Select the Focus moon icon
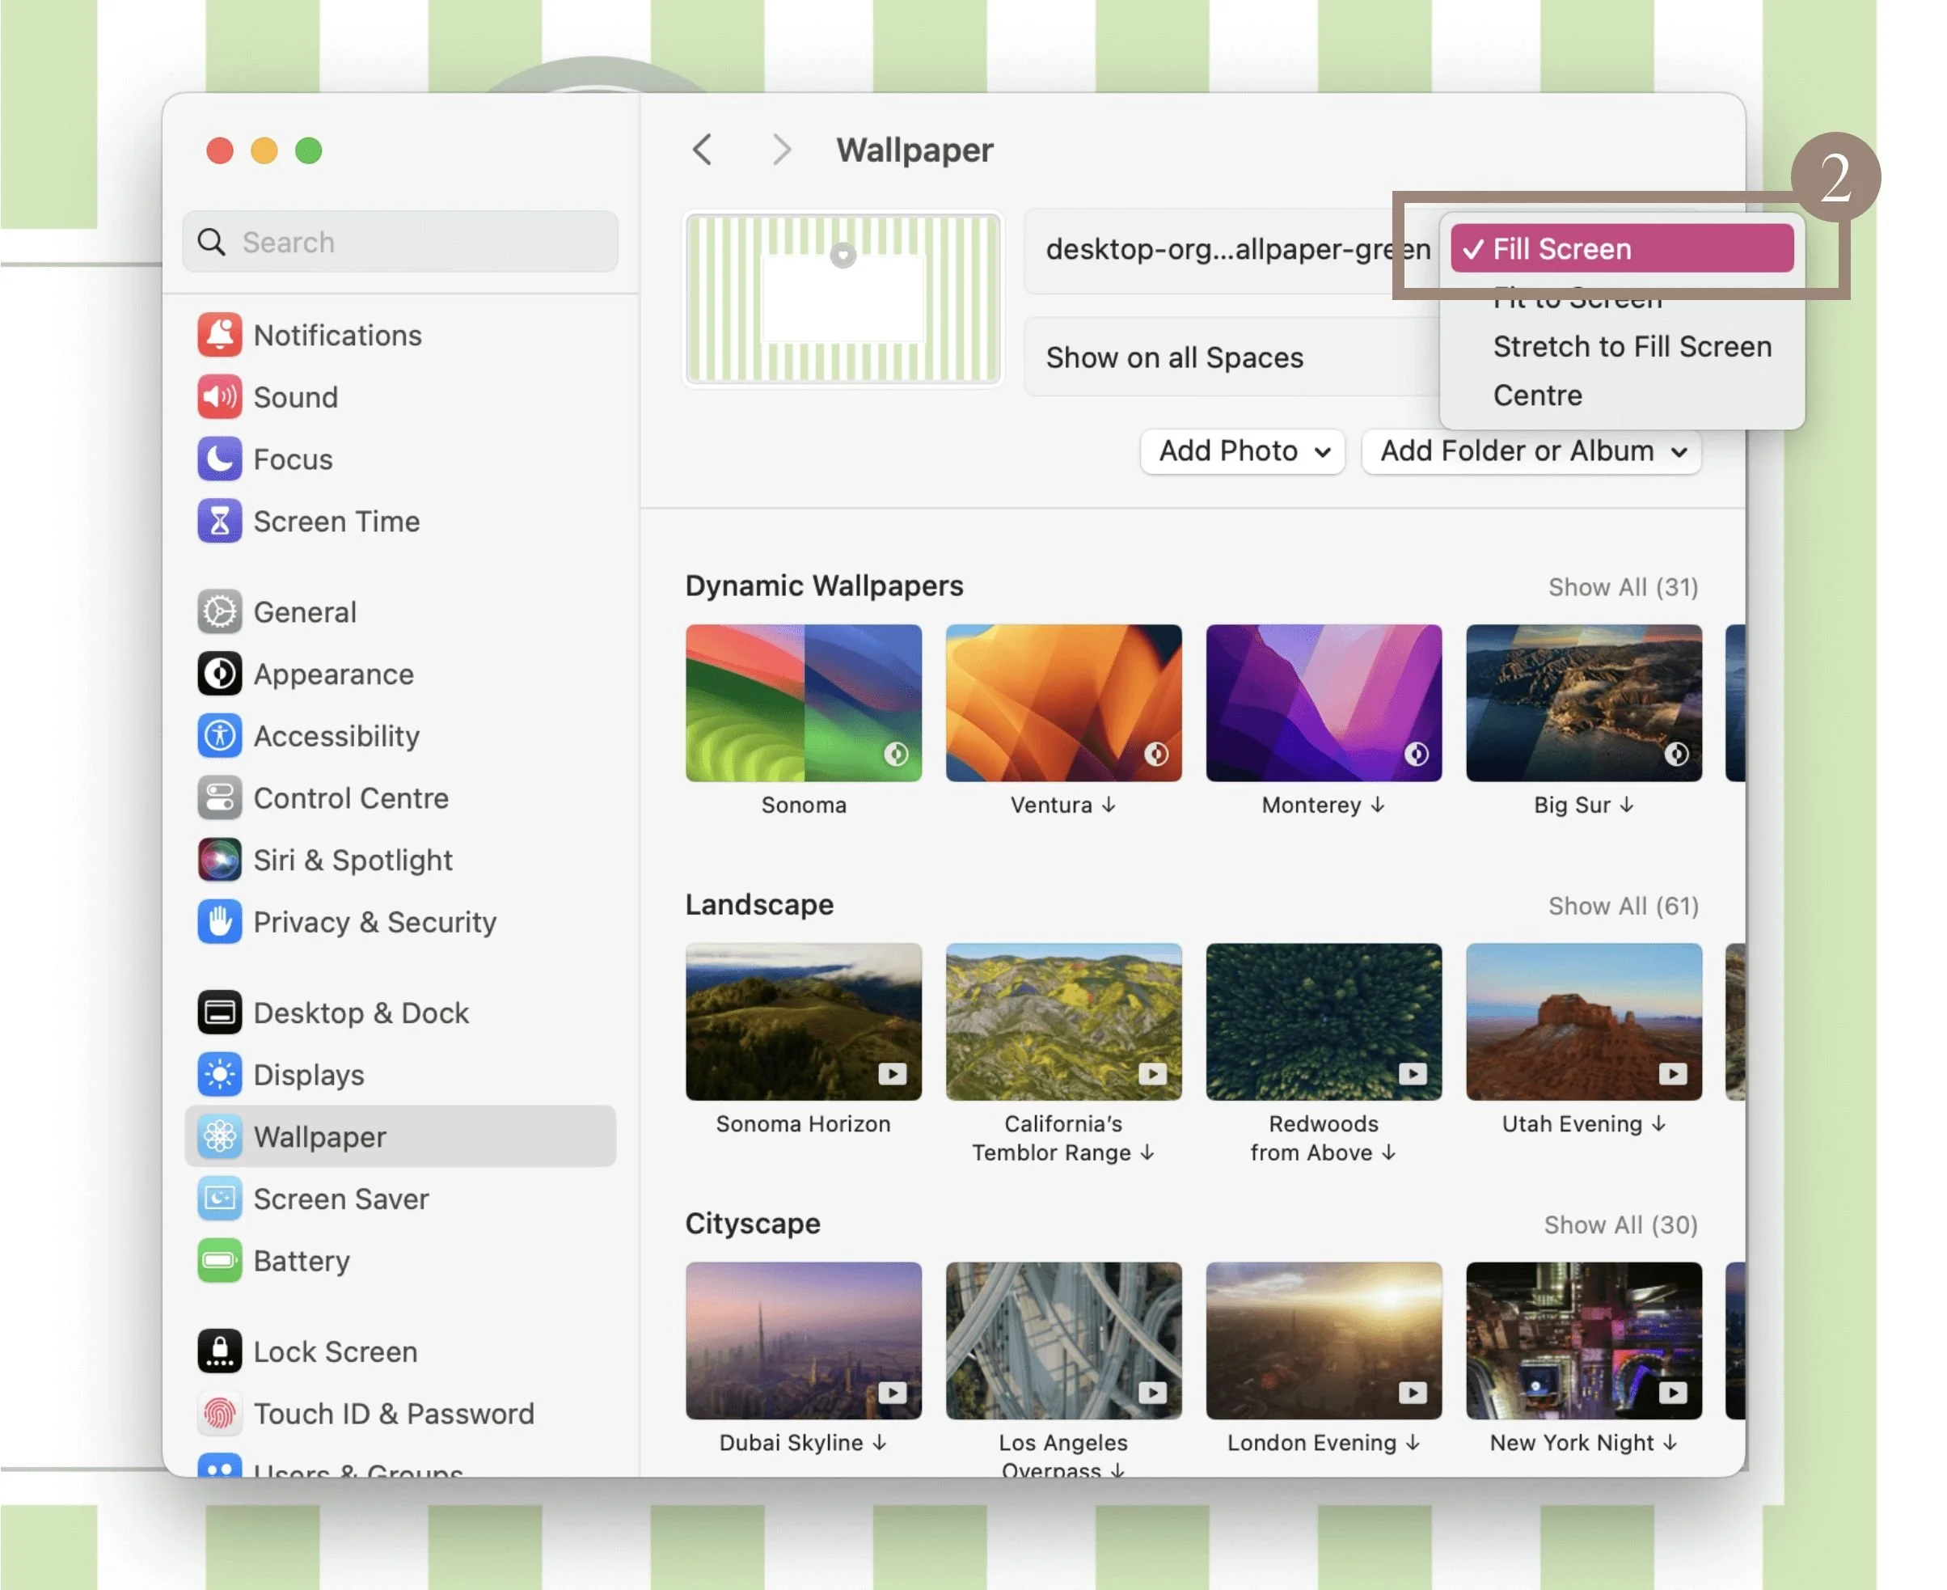Screen dimensions: 1947x1590 tap(219, 459)
